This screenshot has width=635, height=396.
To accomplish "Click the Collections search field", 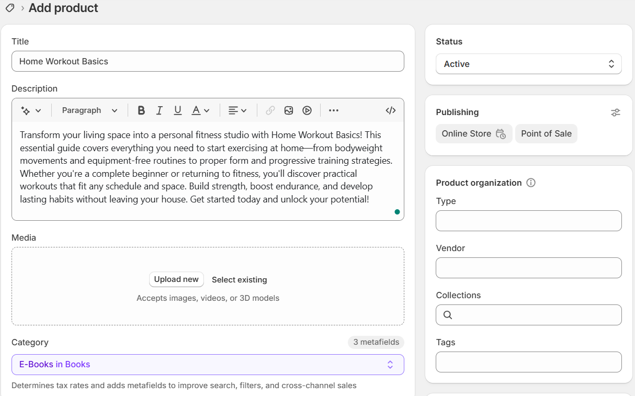I will pyautogui.click(x=529, y=315).
